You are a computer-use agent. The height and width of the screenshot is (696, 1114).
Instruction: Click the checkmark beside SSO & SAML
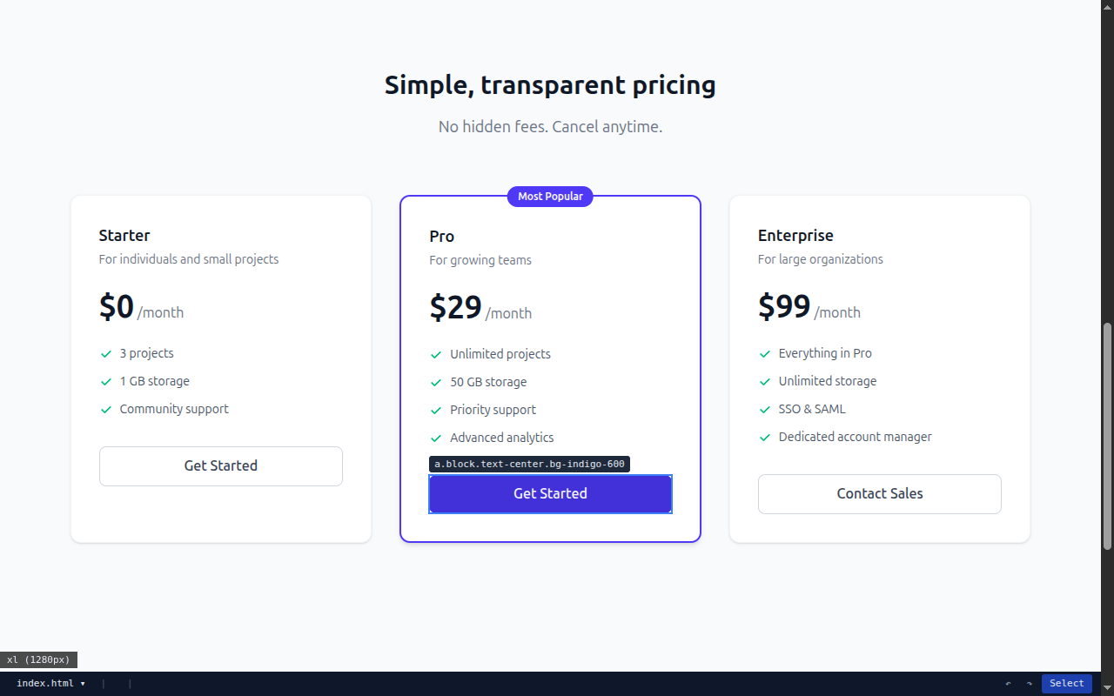tap(765, 409)
